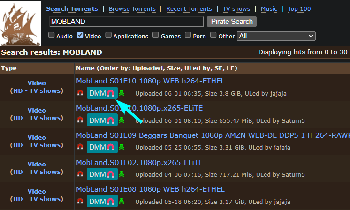
Task: Open Recent Torrents menu link
Action: point(189,9)
